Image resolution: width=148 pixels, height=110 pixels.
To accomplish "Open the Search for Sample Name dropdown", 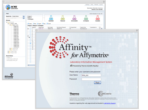I will coord(24,16).
